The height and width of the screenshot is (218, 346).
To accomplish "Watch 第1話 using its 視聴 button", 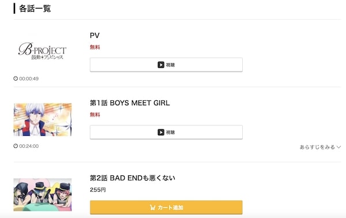I will [x=166, y=132].
